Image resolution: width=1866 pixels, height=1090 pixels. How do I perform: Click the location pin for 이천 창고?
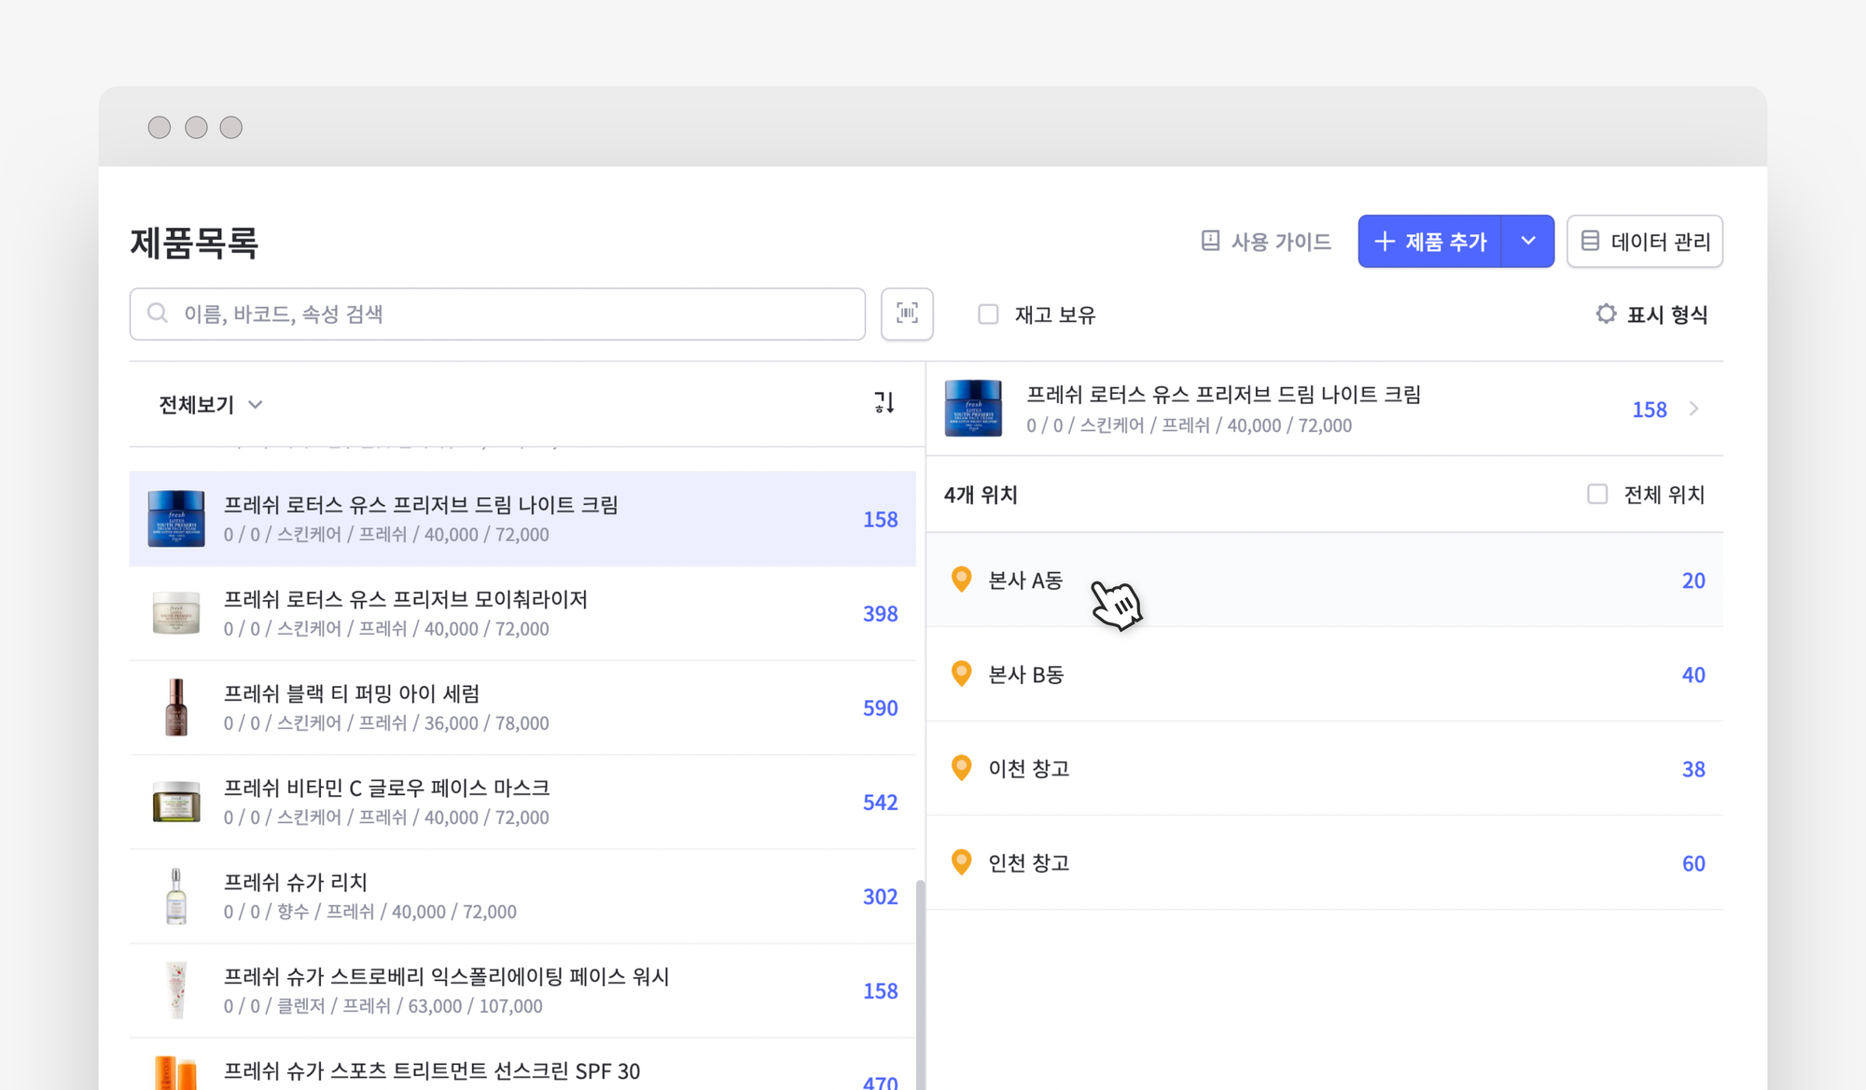pyautogui.click(x=961, y=768)
